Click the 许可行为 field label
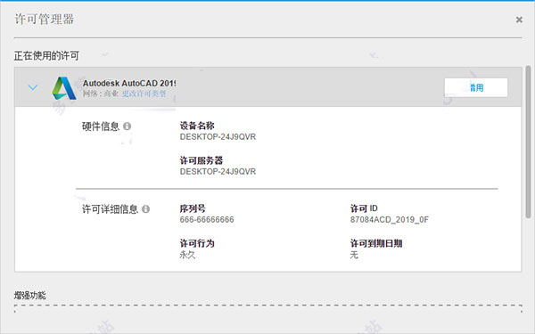The width and height of the screenshot is (535, 334). pos(197,243)
